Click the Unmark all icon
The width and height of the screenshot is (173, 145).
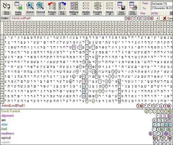[110, 6]
